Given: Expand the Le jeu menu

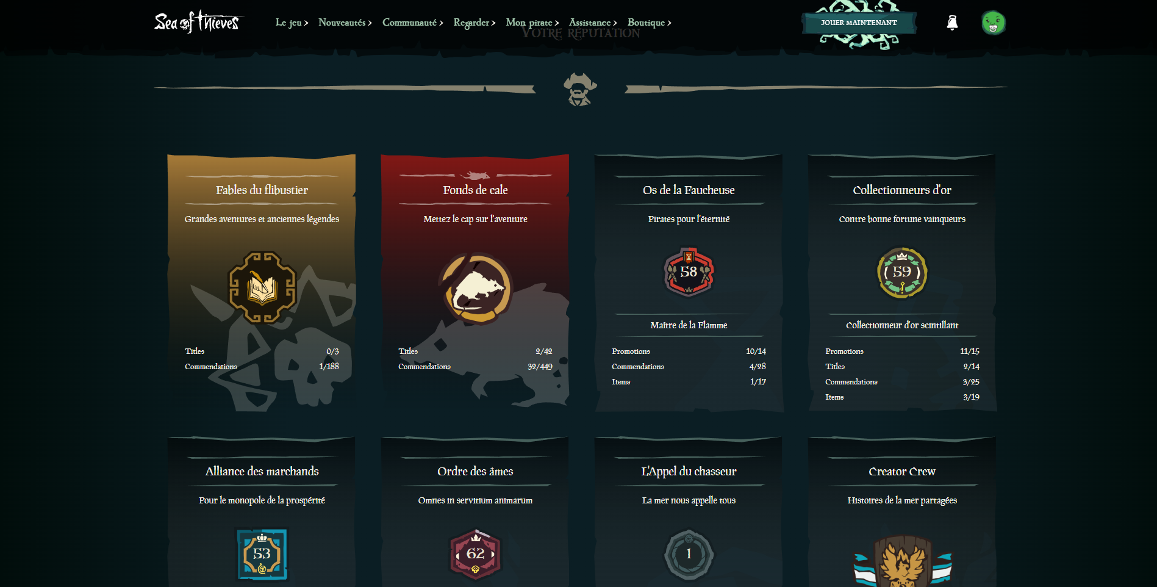Looking at the screenshot, I should tap(292, 23).
